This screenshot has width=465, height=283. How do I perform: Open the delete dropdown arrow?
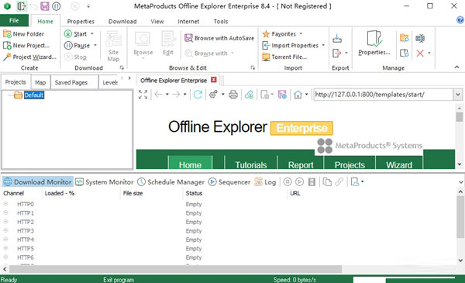click(429, 53)
